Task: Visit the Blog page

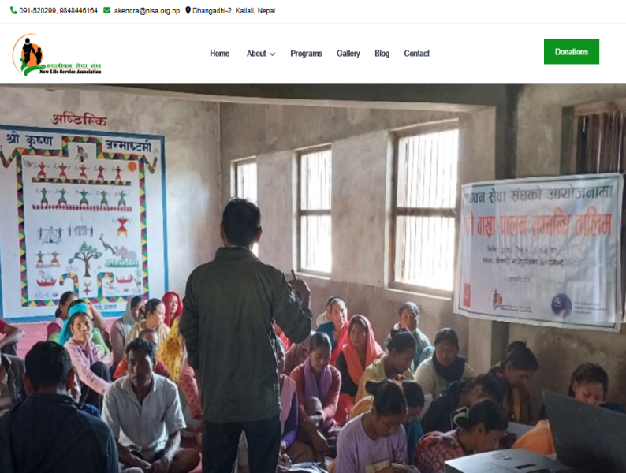Action: pyautogui.click(x=382, y=54)
